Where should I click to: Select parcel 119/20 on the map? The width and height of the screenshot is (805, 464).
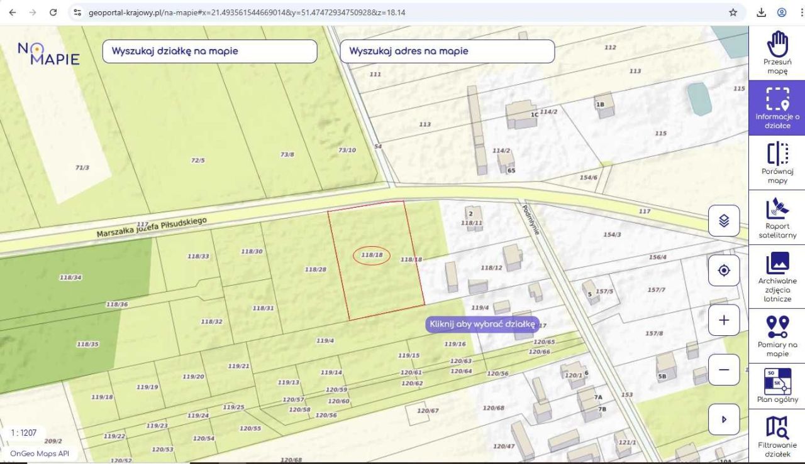point(194,377)
